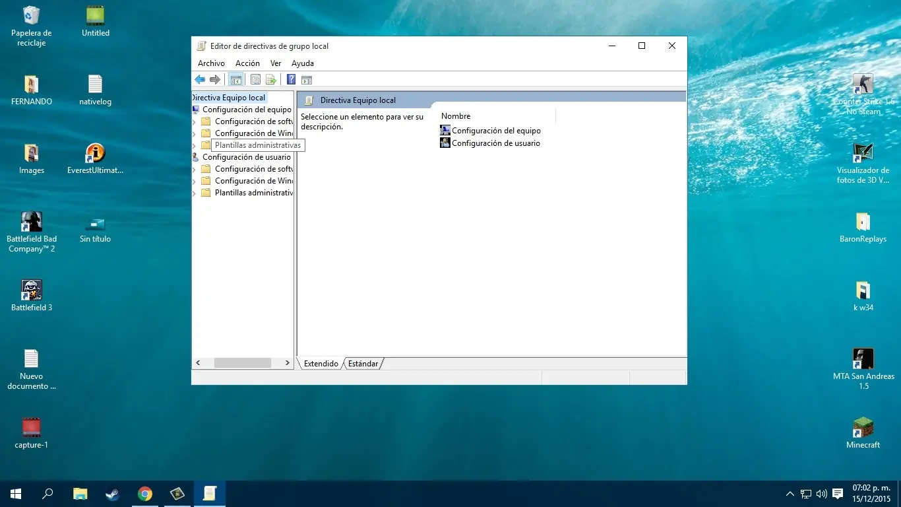Open the Ver menu
Screen dimensions: 901x507
[276, 63]
